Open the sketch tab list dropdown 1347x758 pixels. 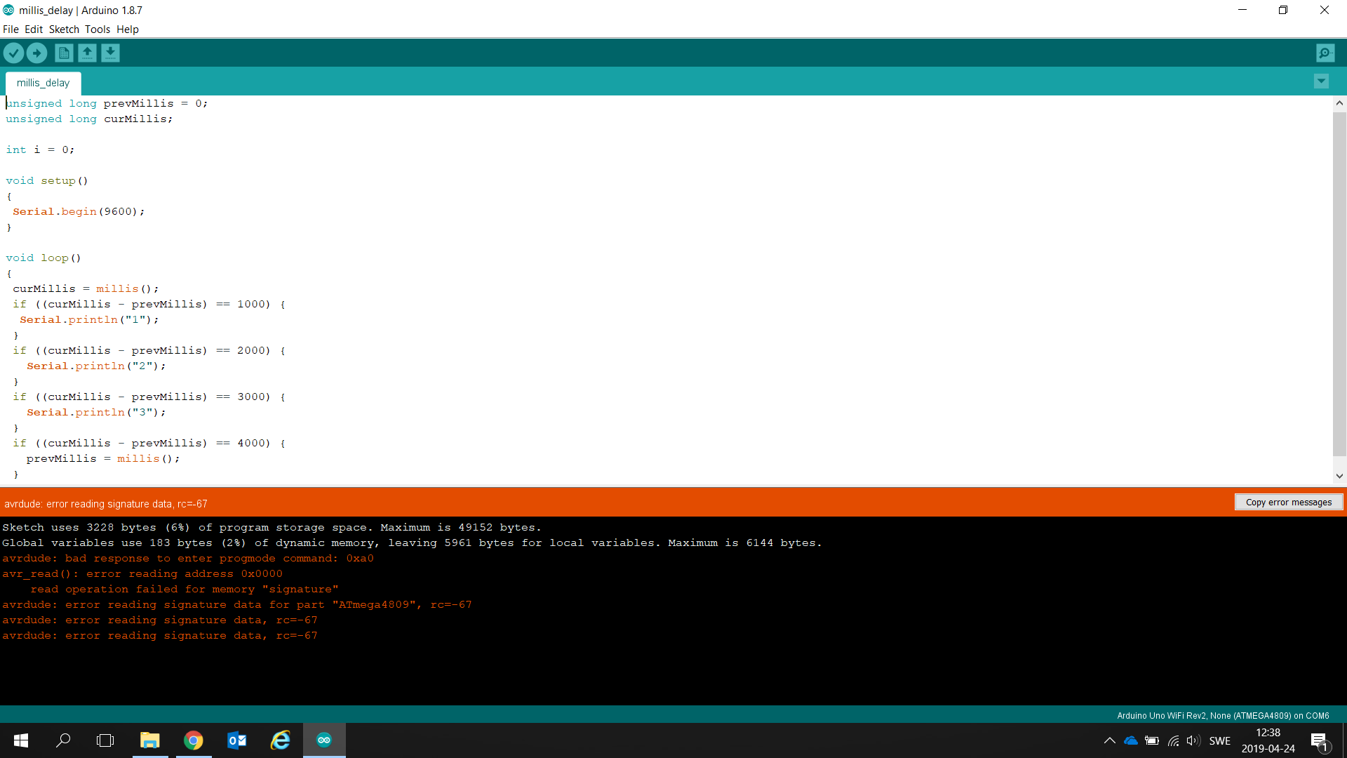point(1321,81)
